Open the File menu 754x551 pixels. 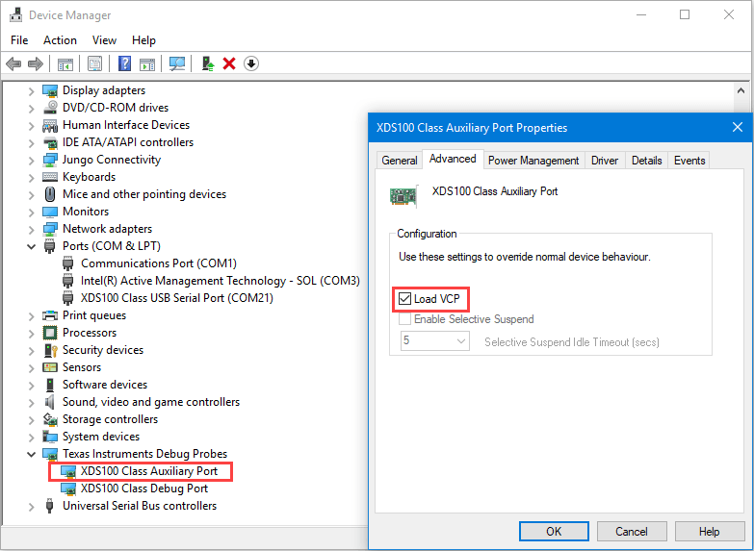point(19,40)
